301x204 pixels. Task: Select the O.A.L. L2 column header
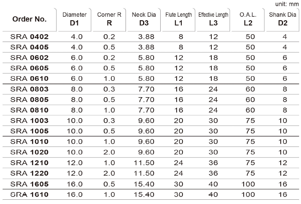coord(248,19)
